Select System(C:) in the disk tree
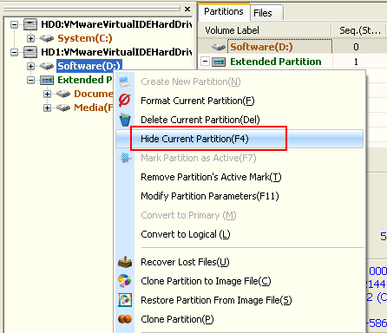Image resolution: width=387 pixels, height=333 pixels. point(85,38)
